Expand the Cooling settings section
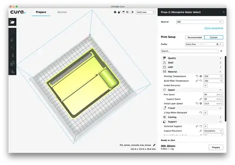 point(192,117)
